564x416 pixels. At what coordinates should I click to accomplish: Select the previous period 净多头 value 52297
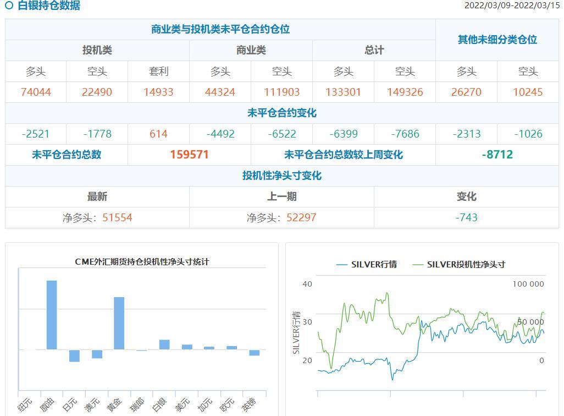tap(301, 217)
